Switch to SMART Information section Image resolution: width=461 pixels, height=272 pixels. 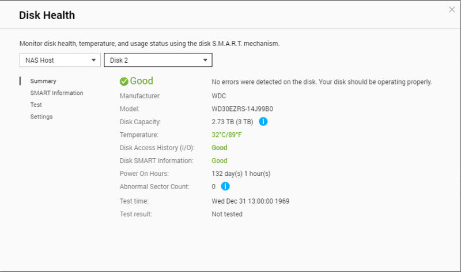[x=56, y=93]
